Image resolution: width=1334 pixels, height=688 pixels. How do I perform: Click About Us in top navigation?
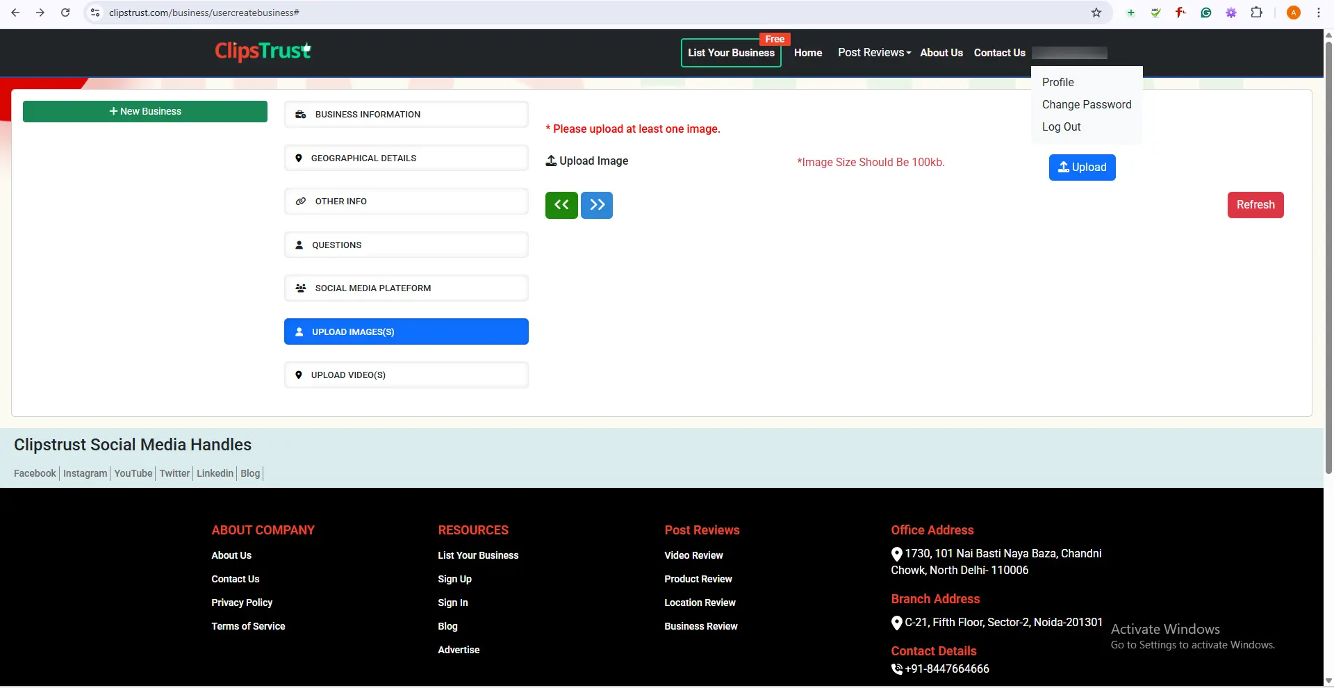tap(941, 53)
